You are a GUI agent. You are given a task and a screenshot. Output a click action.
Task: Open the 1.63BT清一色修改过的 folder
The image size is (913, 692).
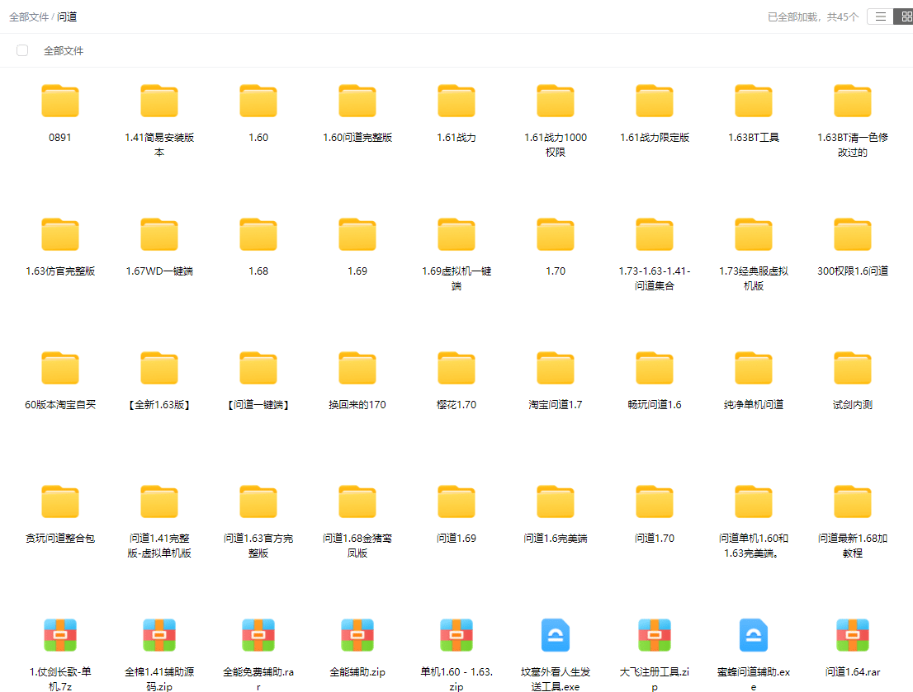(853, 101)
